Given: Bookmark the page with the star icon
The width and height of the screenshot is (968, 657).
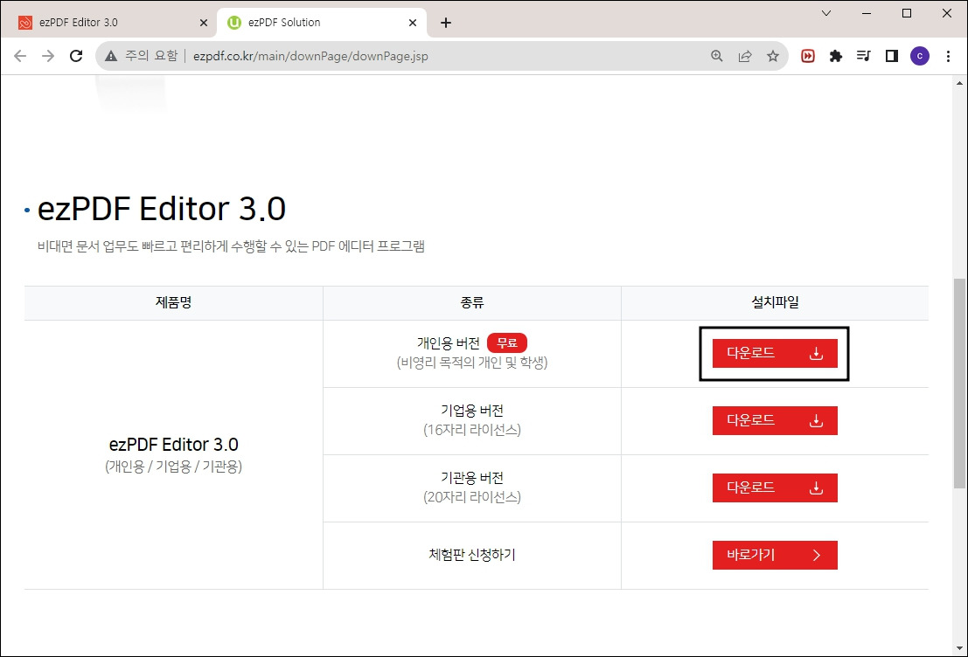Looking at the screenshot, I should tap(773, 55).
